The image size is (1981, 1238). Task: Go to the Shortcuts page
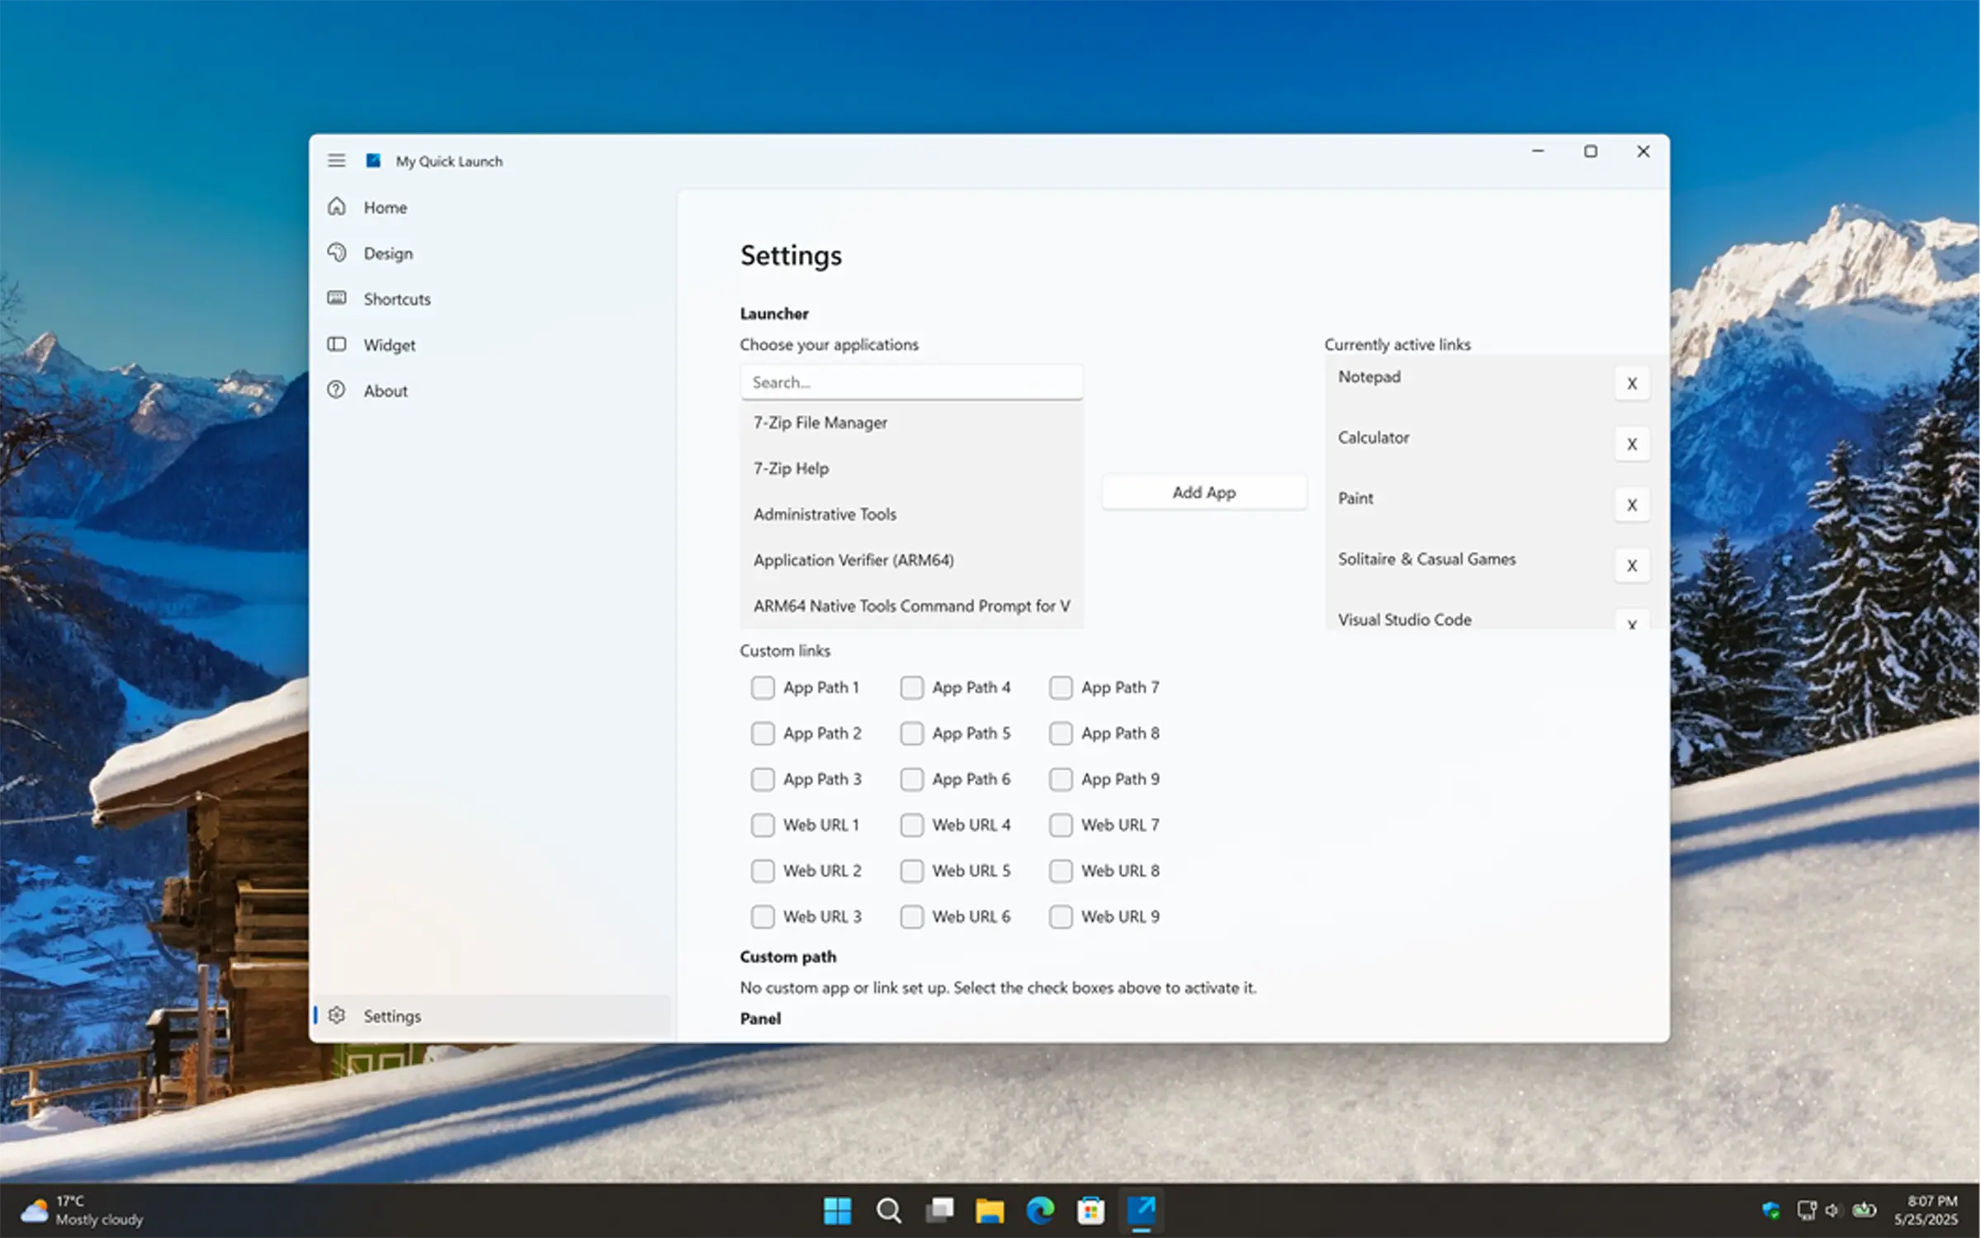(x=494, y=299)
